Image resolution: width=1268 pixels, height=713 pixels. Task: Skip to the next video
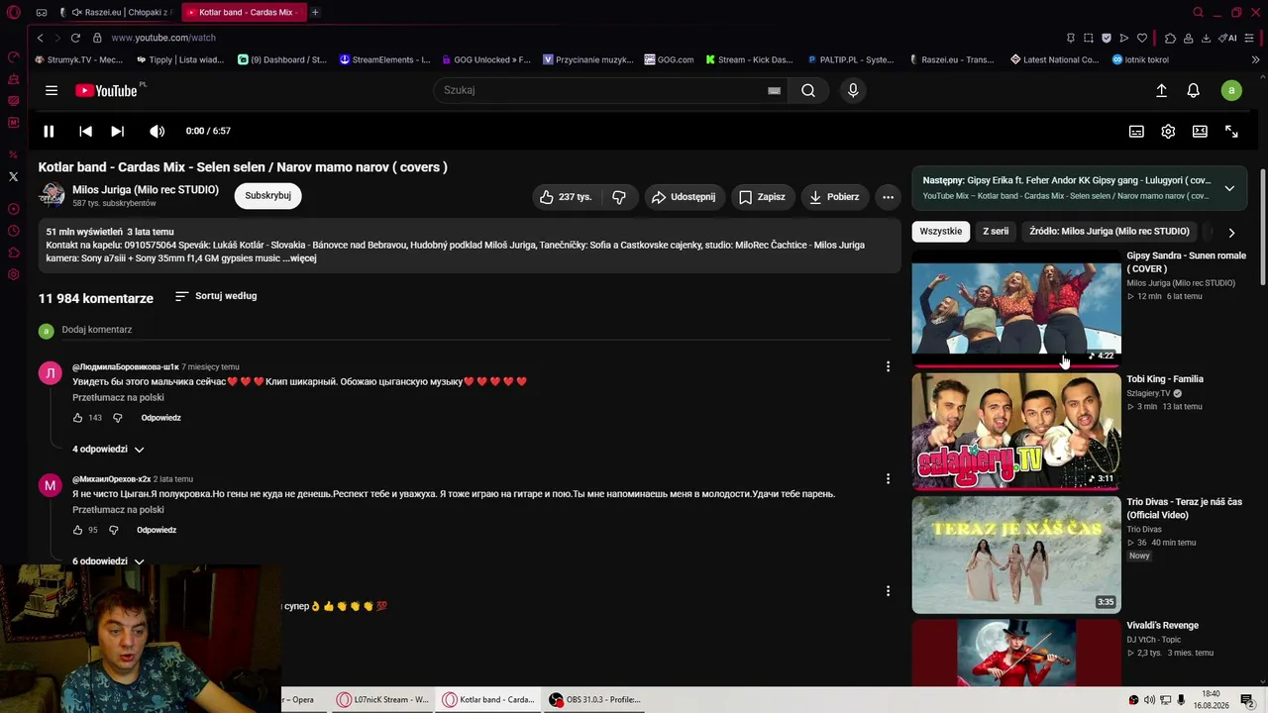[117, 131]
